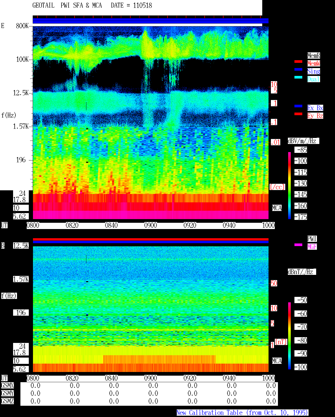This screenshot has width=335, height=417.
Task: Select the PWI legend label
Action: (x=312, y=239)
